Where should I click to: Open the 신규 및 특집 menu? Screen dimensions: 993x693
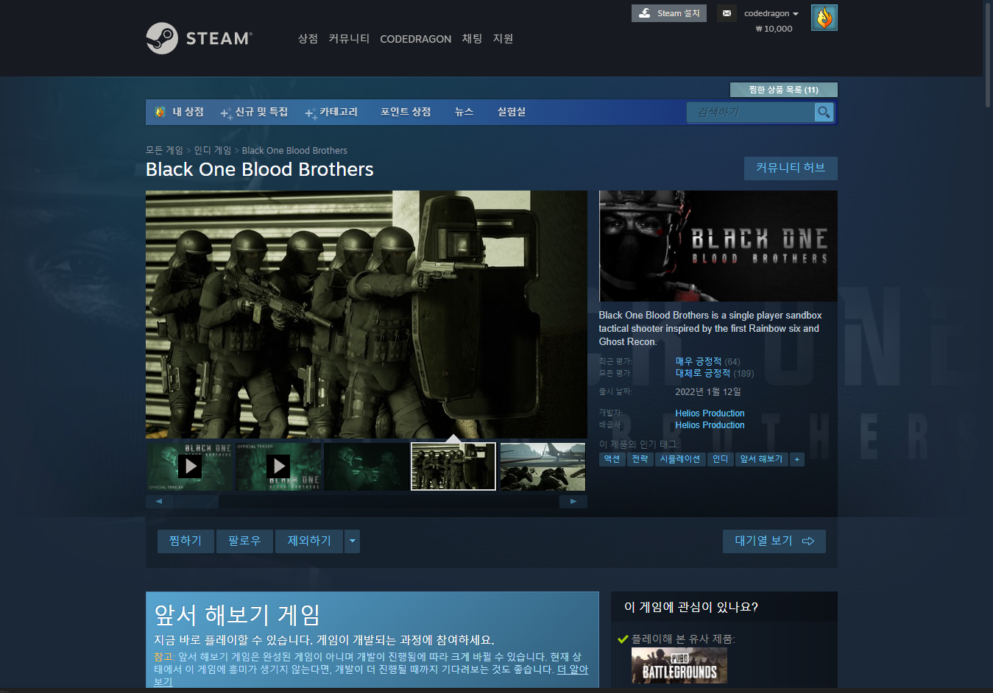pos(255,112)
